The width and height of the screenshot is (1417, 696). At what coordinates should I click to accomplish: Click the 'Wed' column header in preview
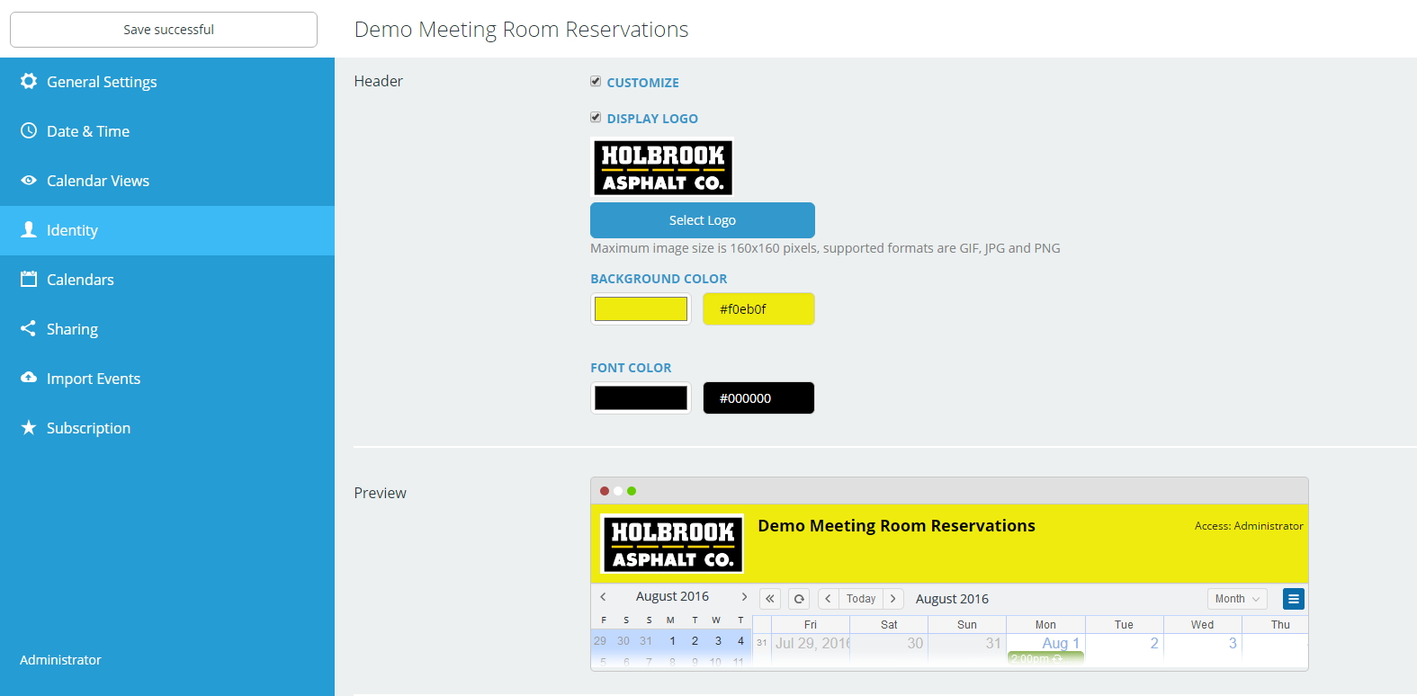point(1202,625)
